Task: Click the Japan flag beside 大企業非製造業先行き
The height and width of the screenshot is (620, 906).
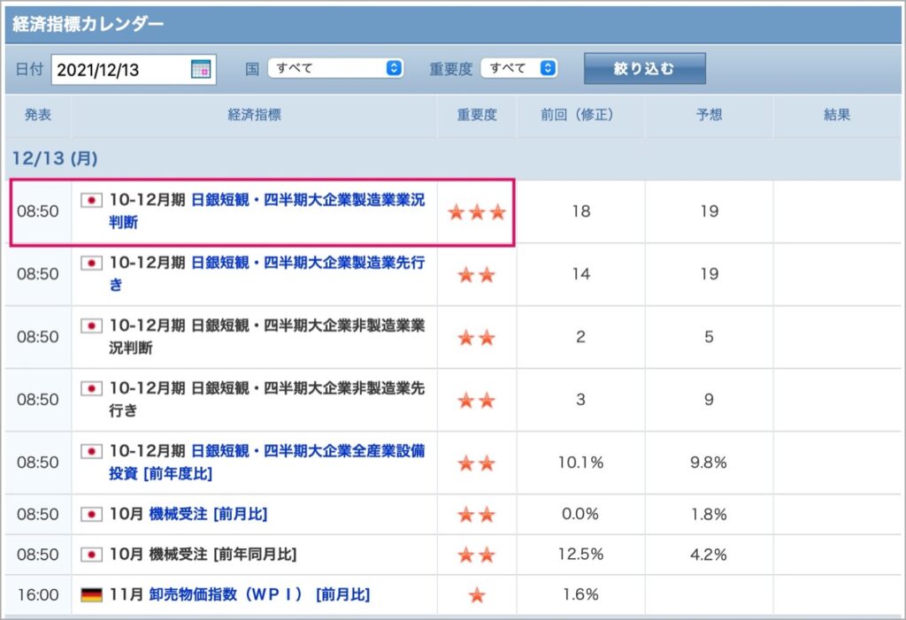Action: coord(91,388)
